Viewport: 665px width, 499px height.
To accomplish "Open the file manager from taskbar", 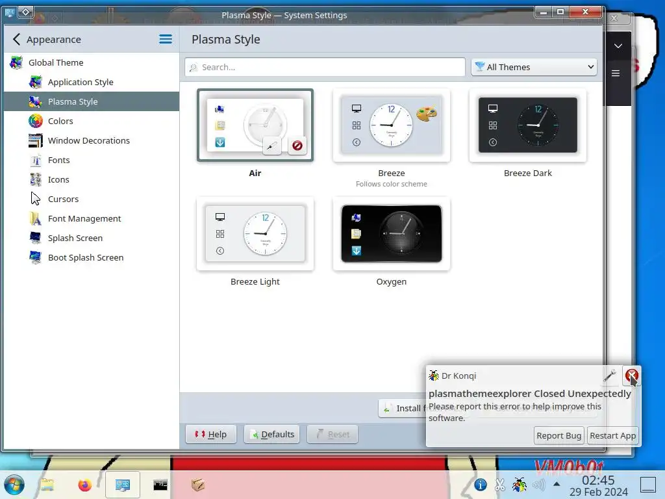I will click(x=47, y=485).
